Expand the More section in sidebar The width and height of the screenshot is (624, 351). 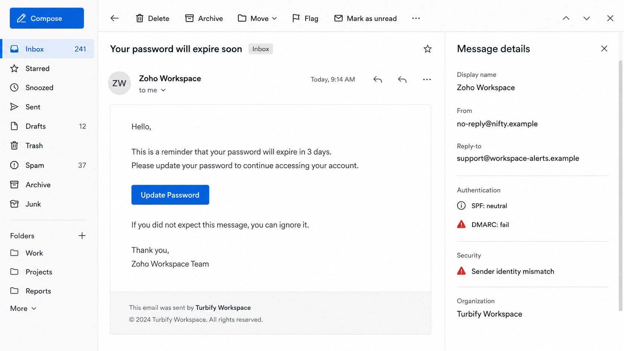point(23,308)
